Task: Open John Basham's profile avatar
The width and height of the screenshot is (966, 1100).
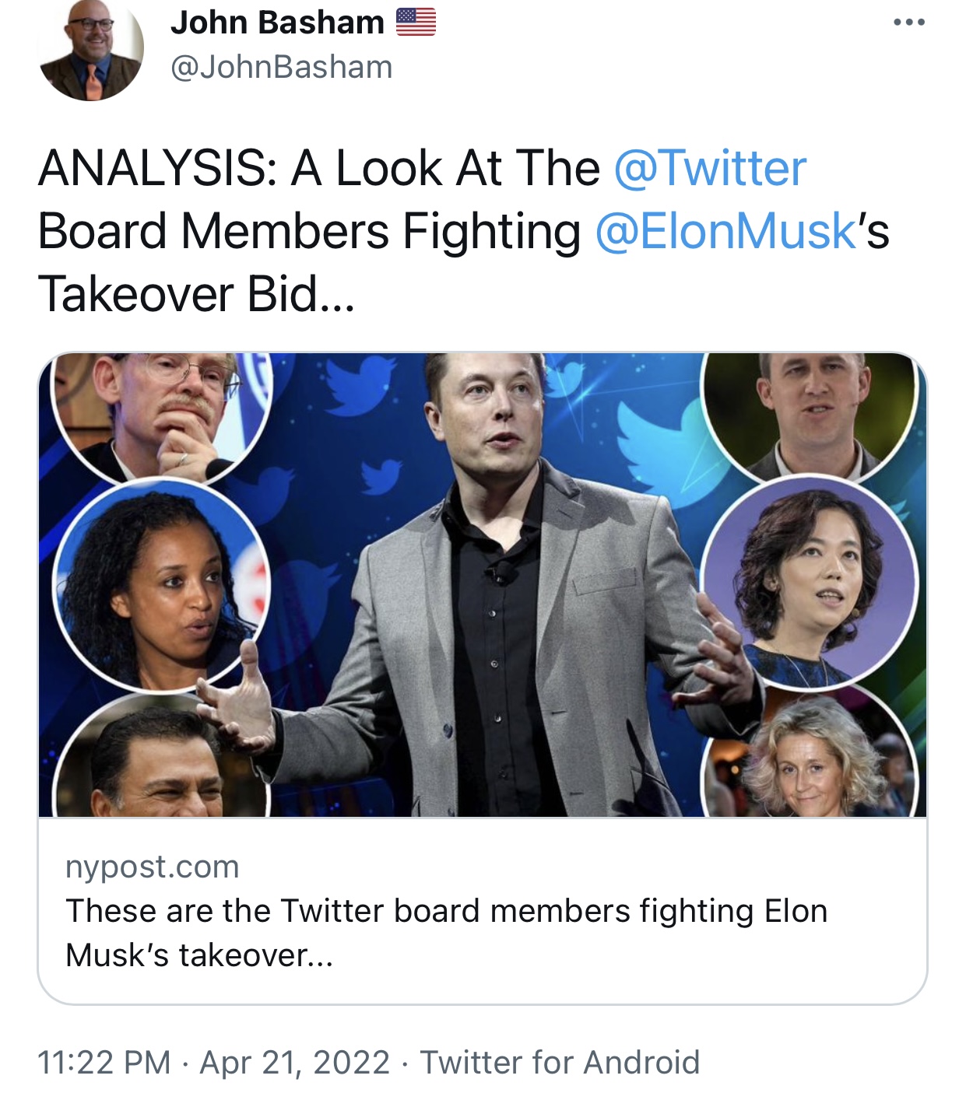Action: point(90,48)
